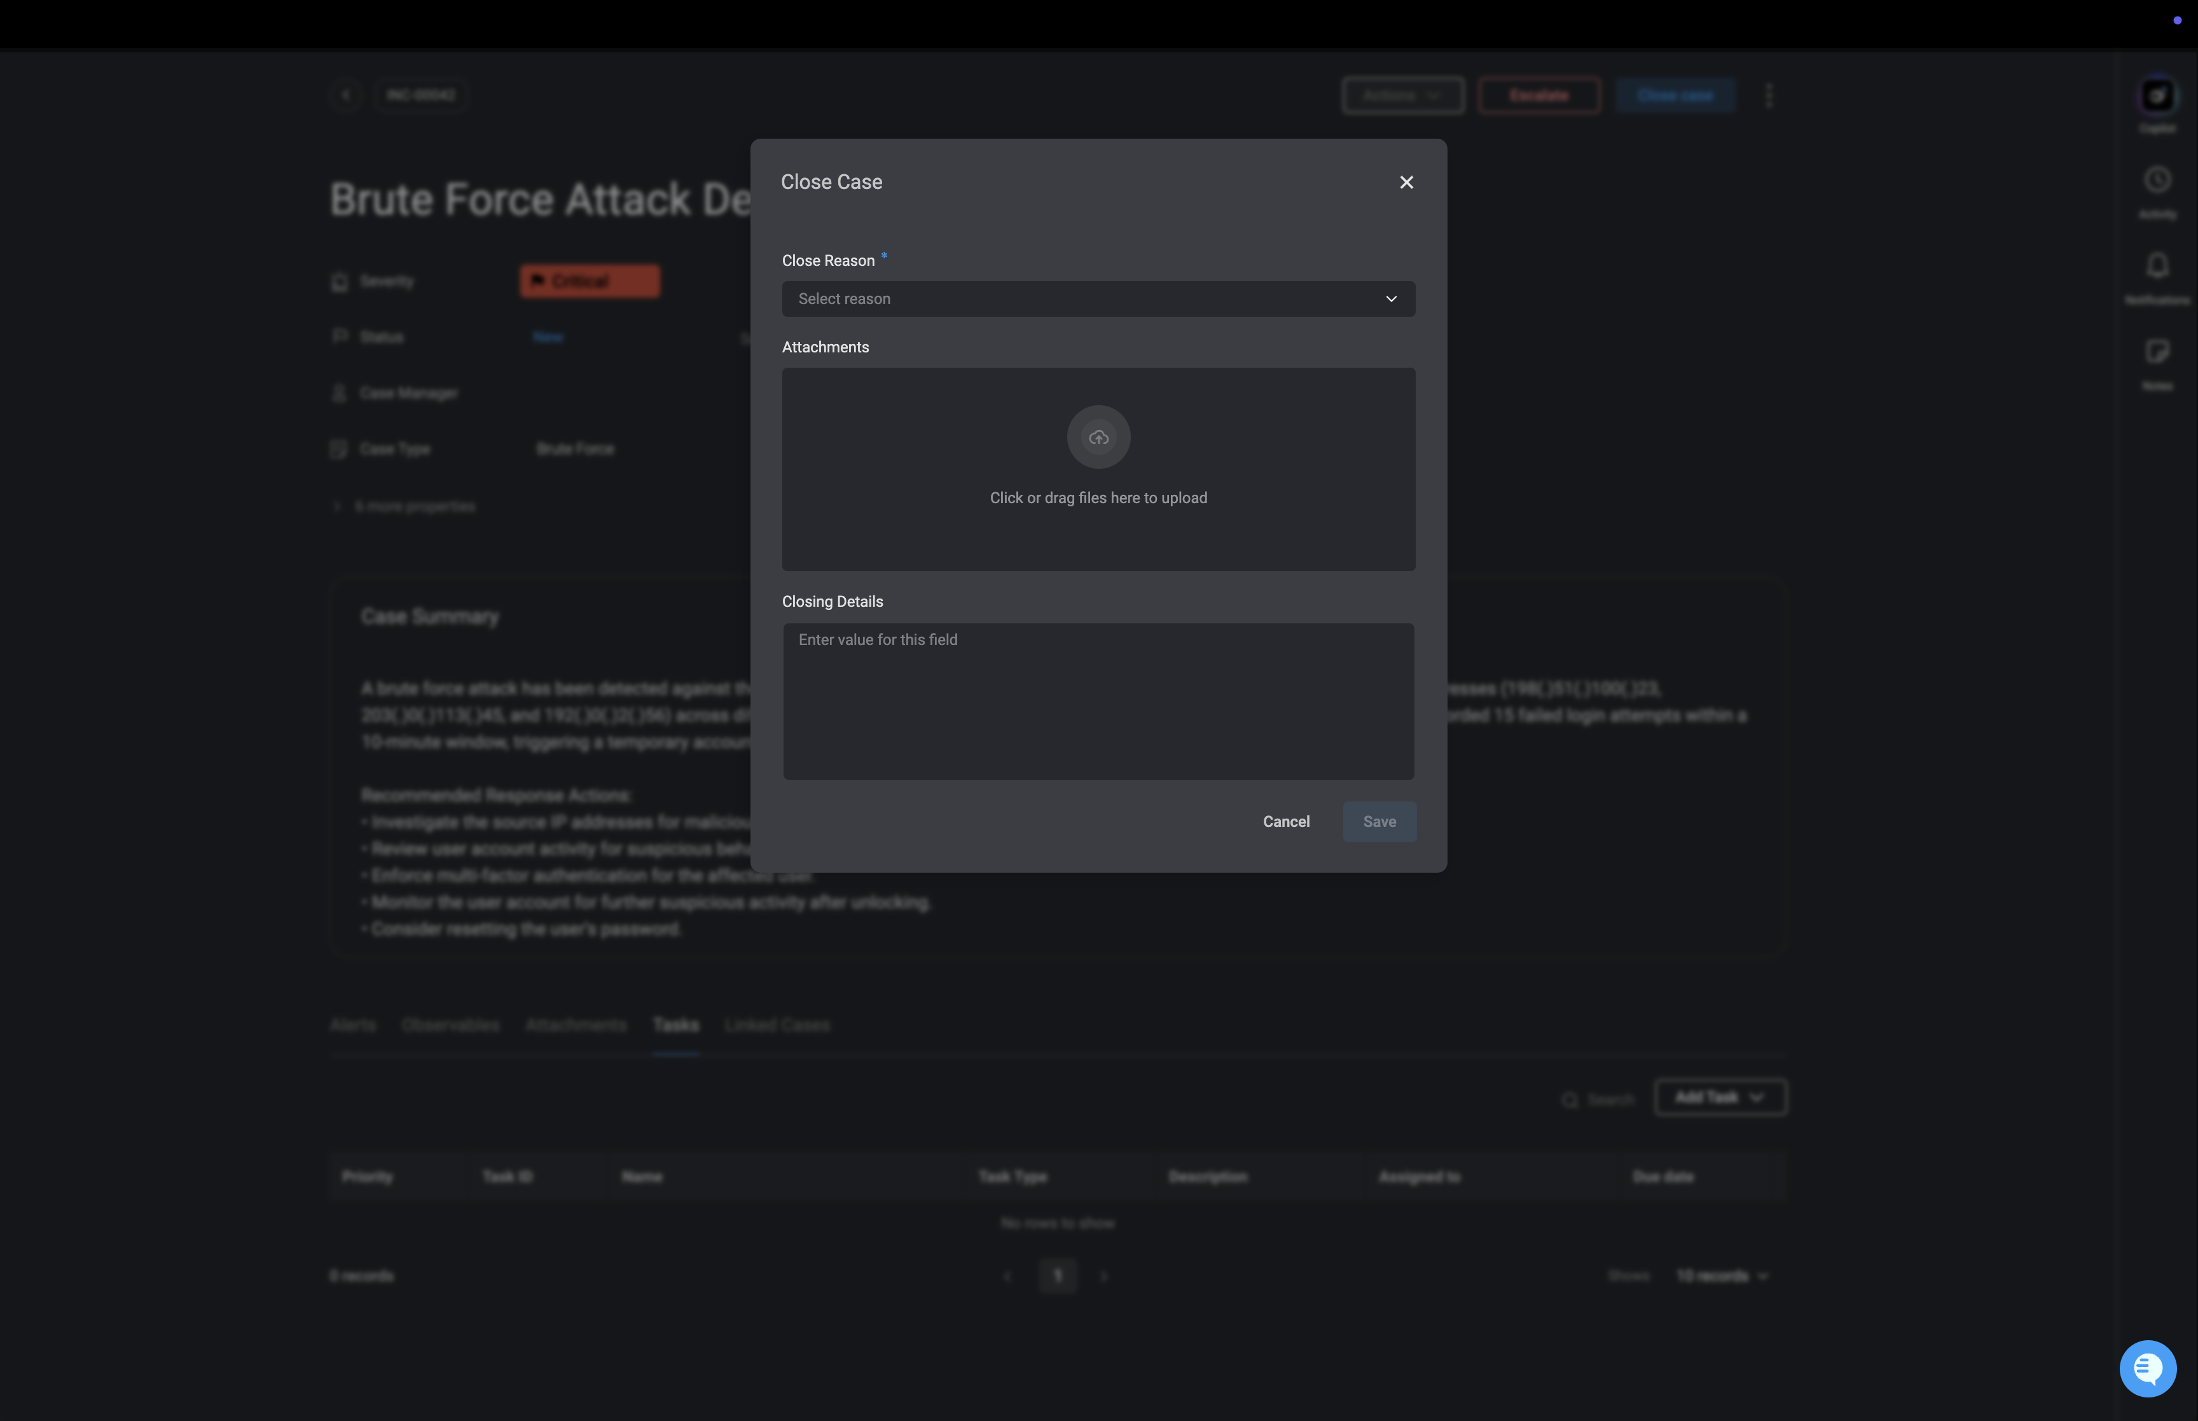Click the three-dot more options icon

pyautogui.click(x=1768, y=96)
